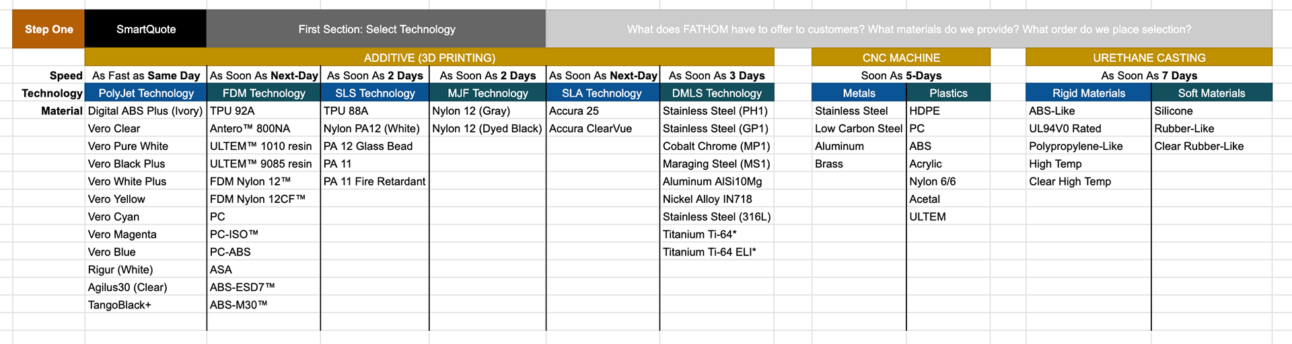Select the 'PC-ISO™' cell
The image size is (1292, 344).
pos(264,234)
